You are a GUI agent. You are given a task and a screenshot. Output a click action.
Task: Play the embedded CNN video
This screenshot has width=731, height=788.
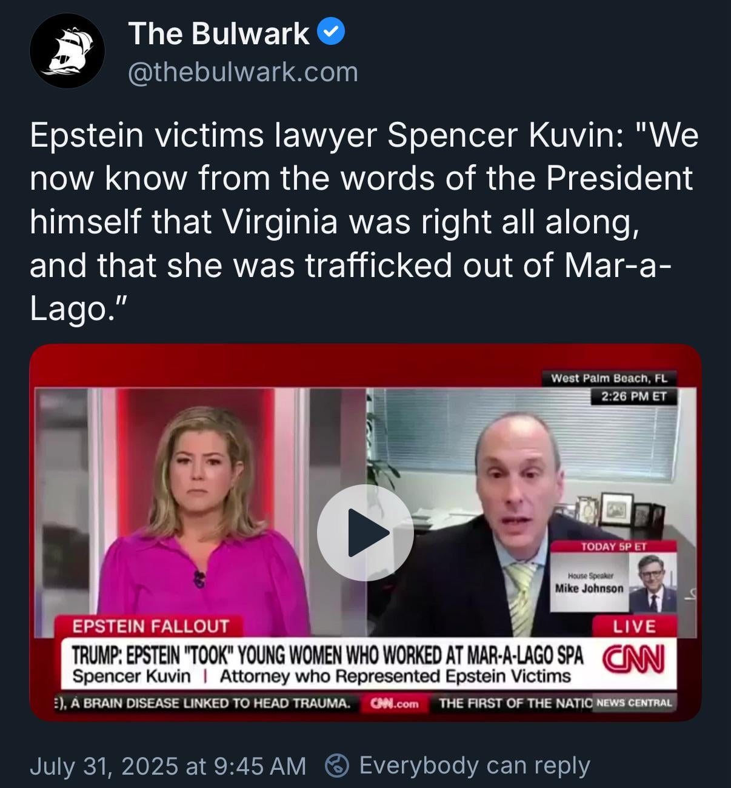[x=365, y=533]
